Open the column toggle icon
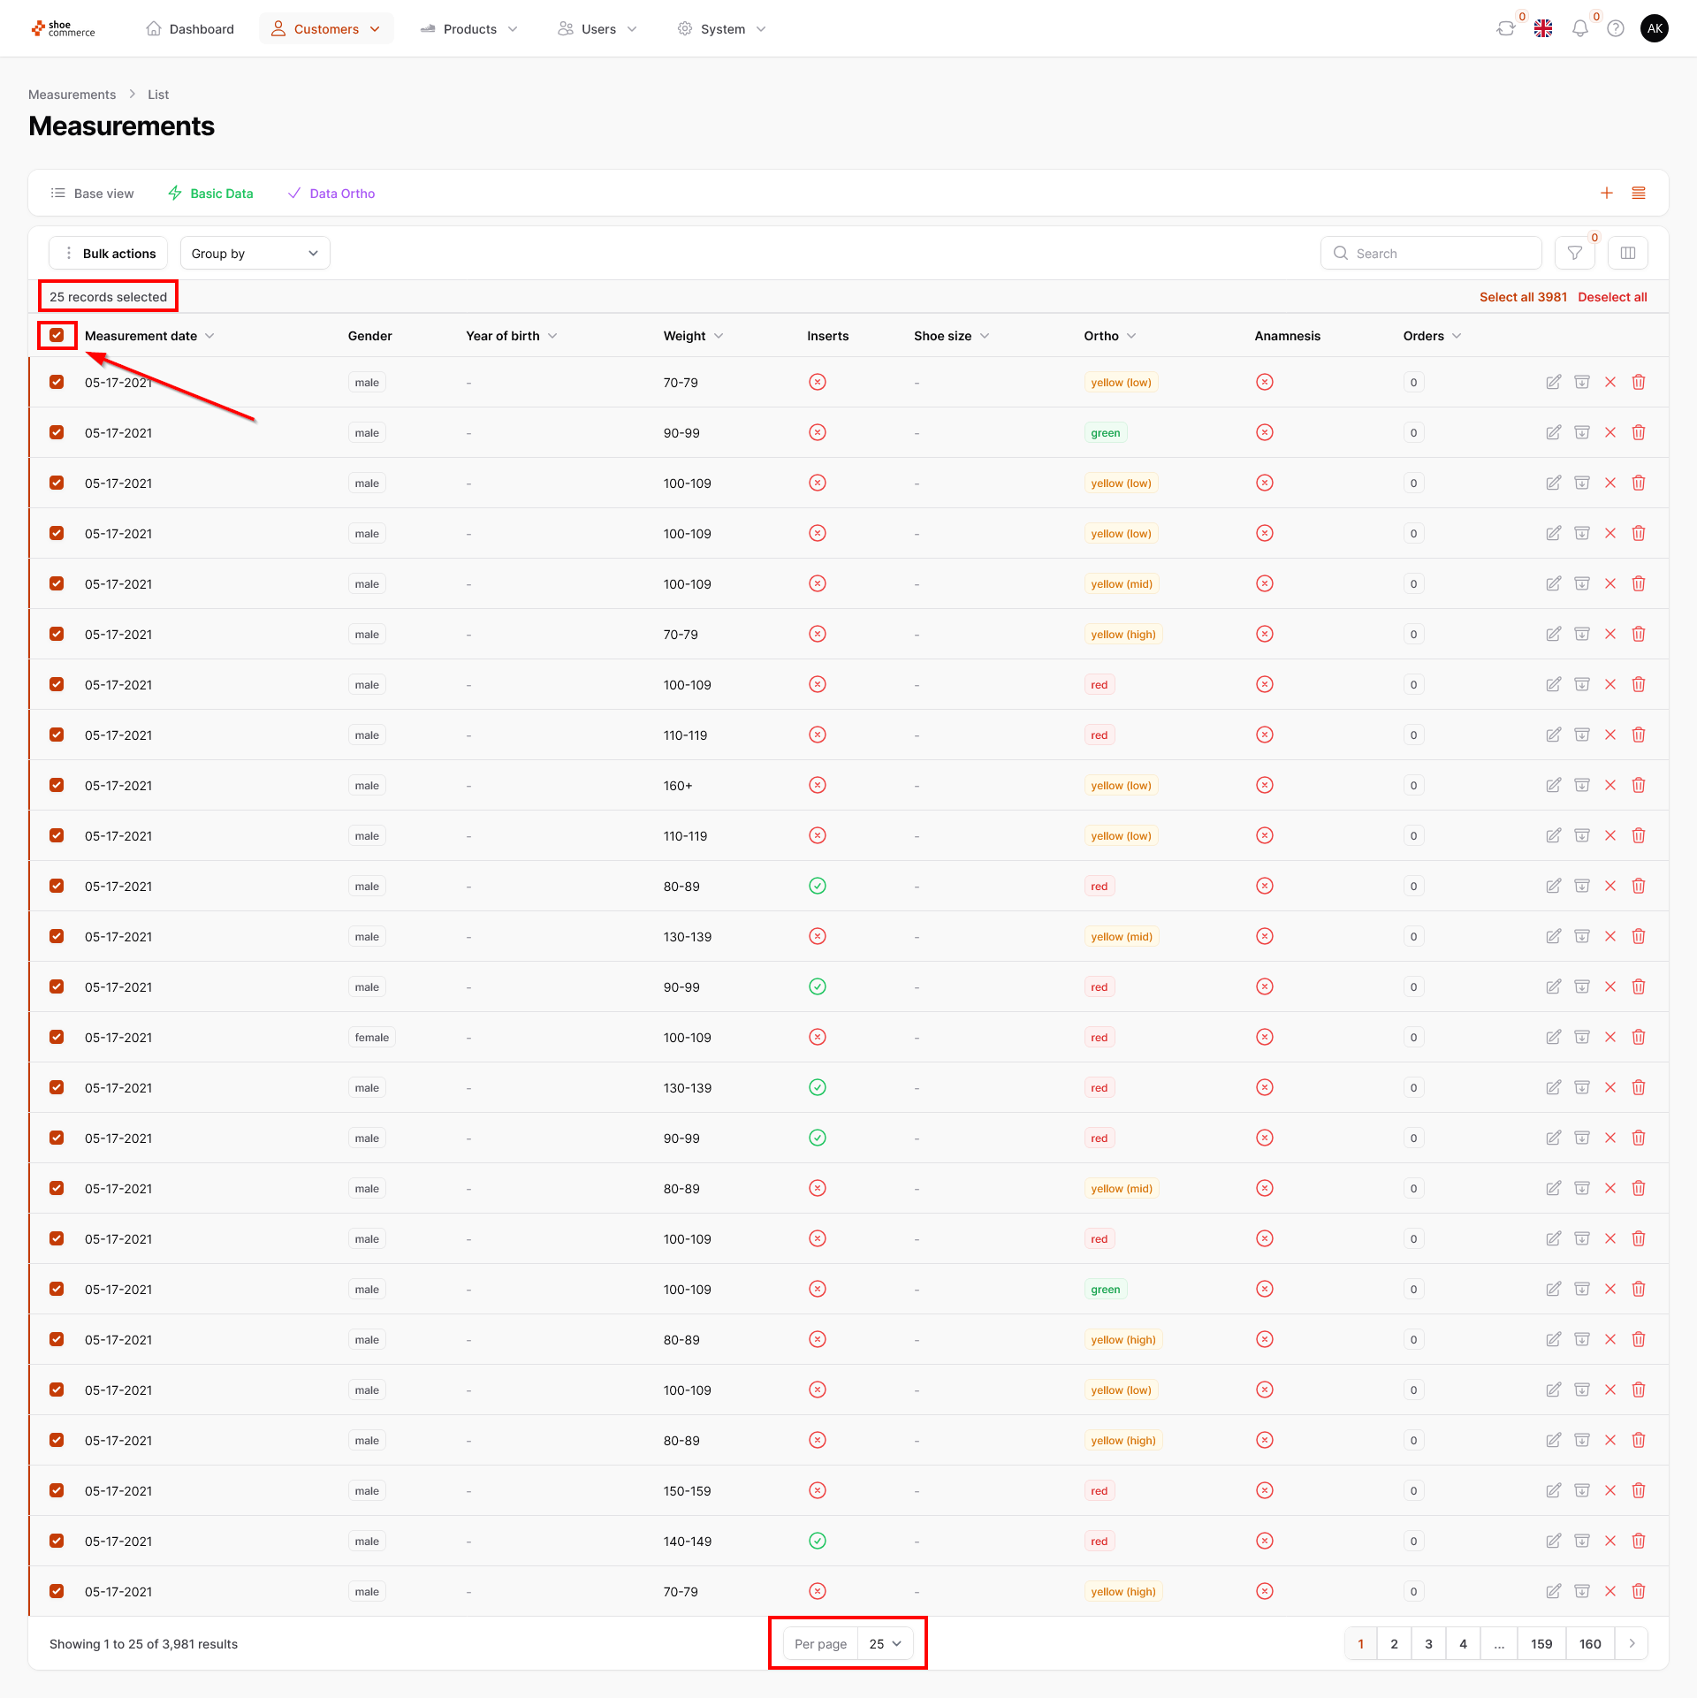Image resolution: width=1697 pixels, height=1698 pixels. (x=1627, y=254)
